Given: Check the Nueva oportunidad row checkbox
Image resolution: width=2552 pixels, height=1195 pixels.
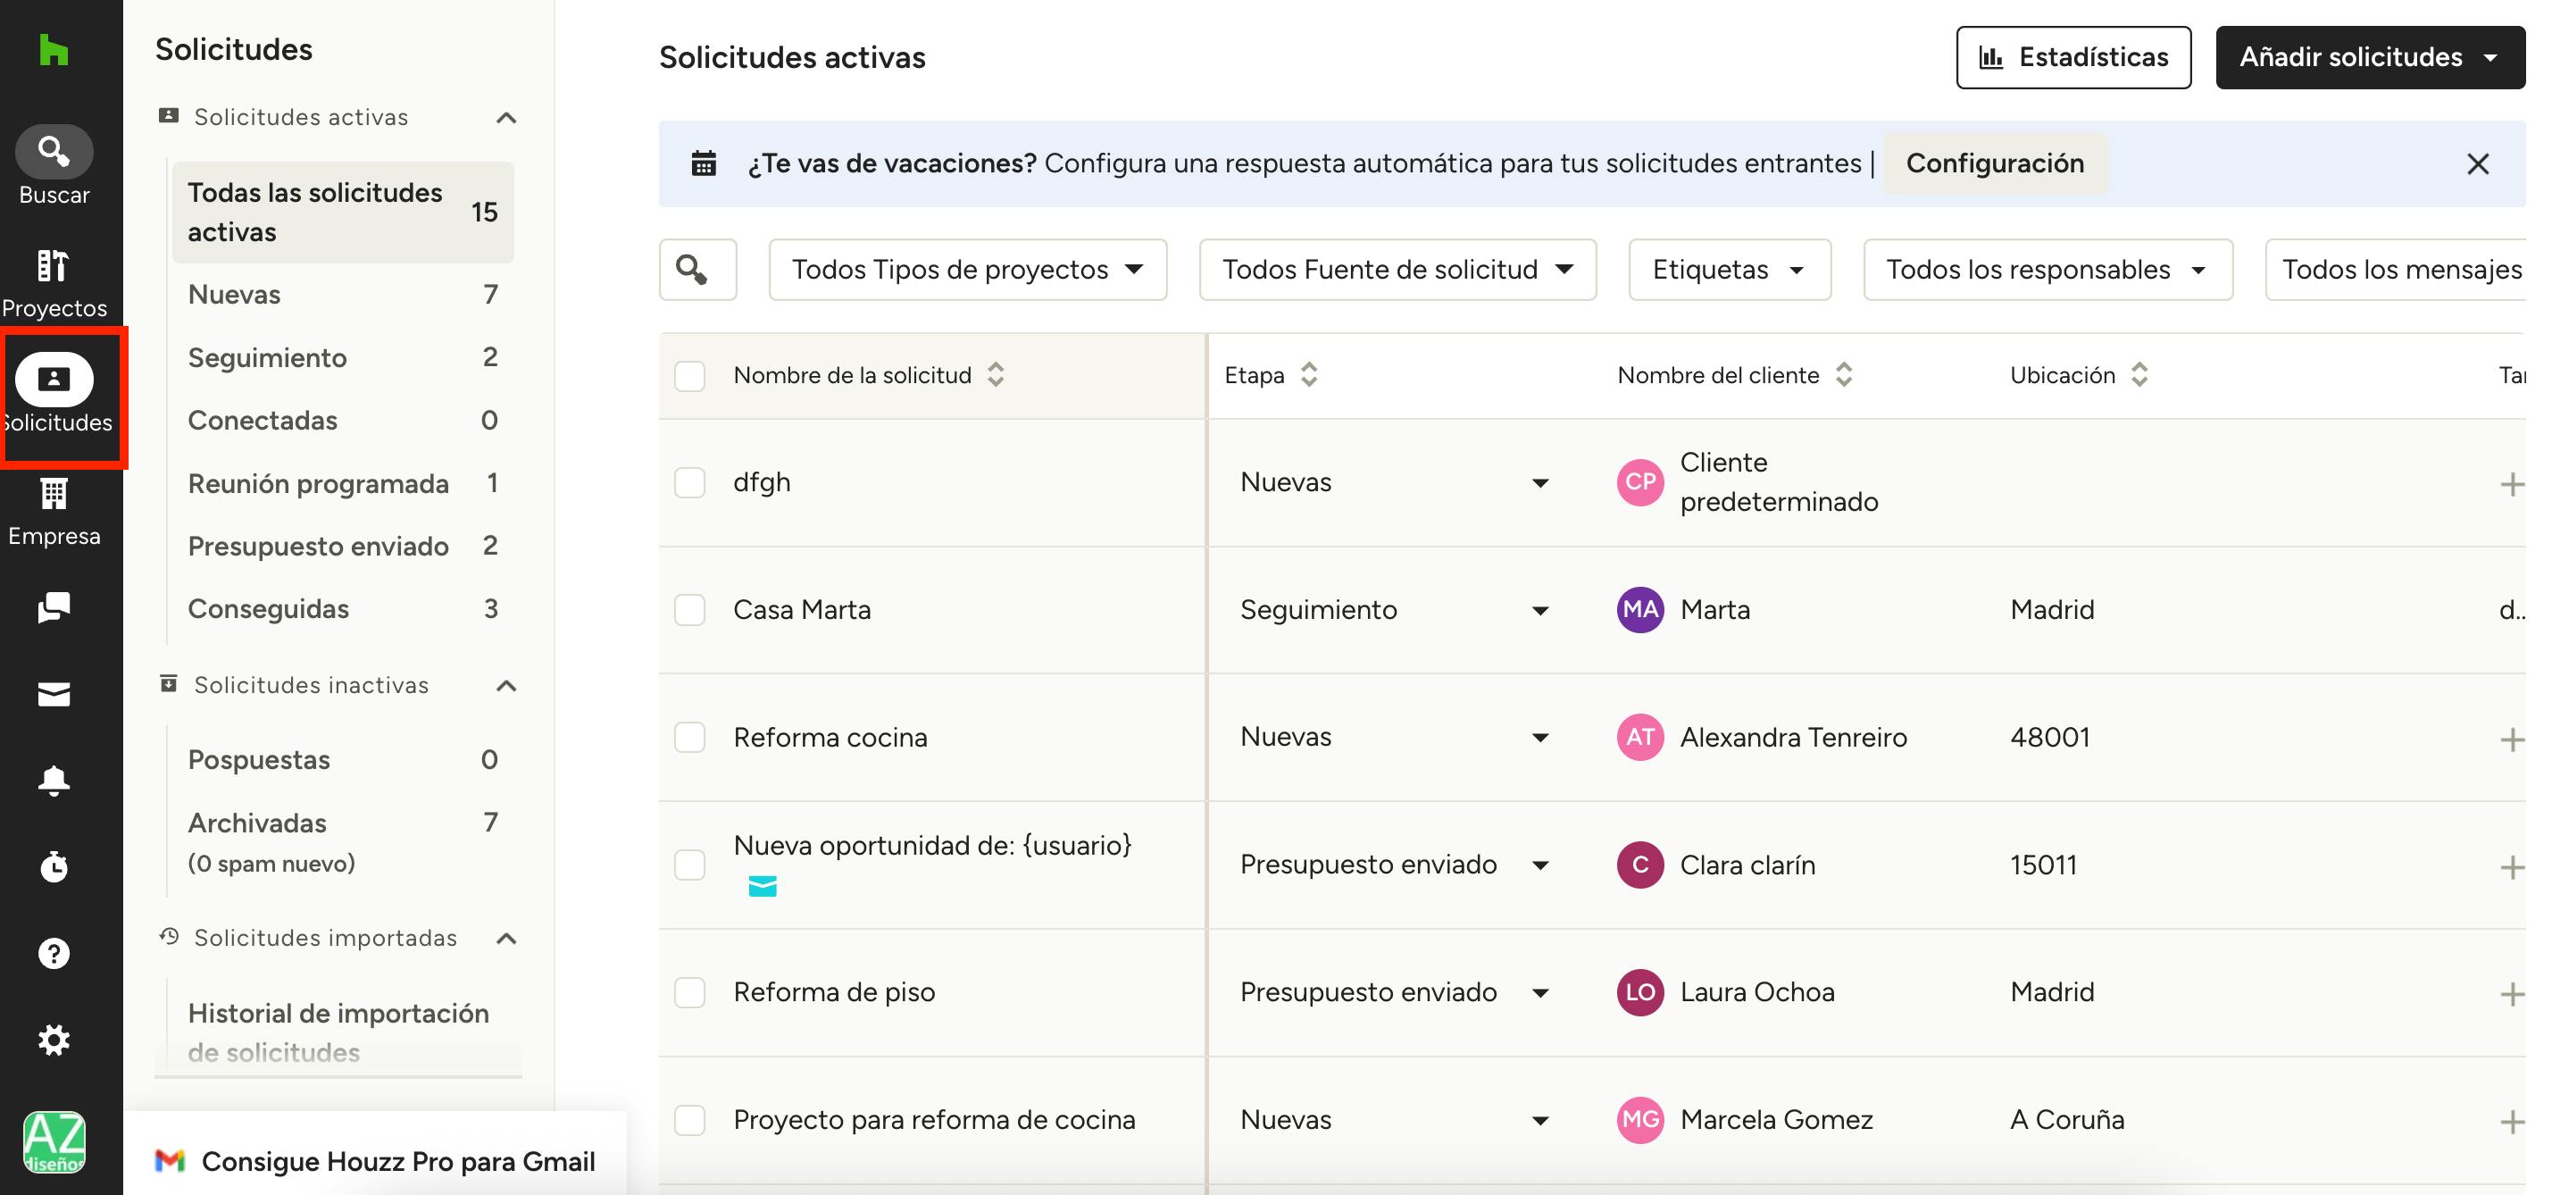Looking at the screenshot, I should pyautogui.click(x=689, y=865).
